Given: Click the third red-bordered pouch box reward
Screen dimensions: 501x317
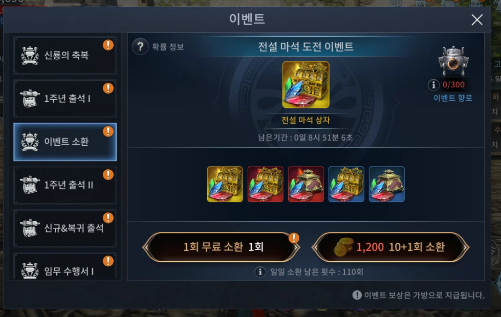Looking at the screenshot, I should coord(306,184).
